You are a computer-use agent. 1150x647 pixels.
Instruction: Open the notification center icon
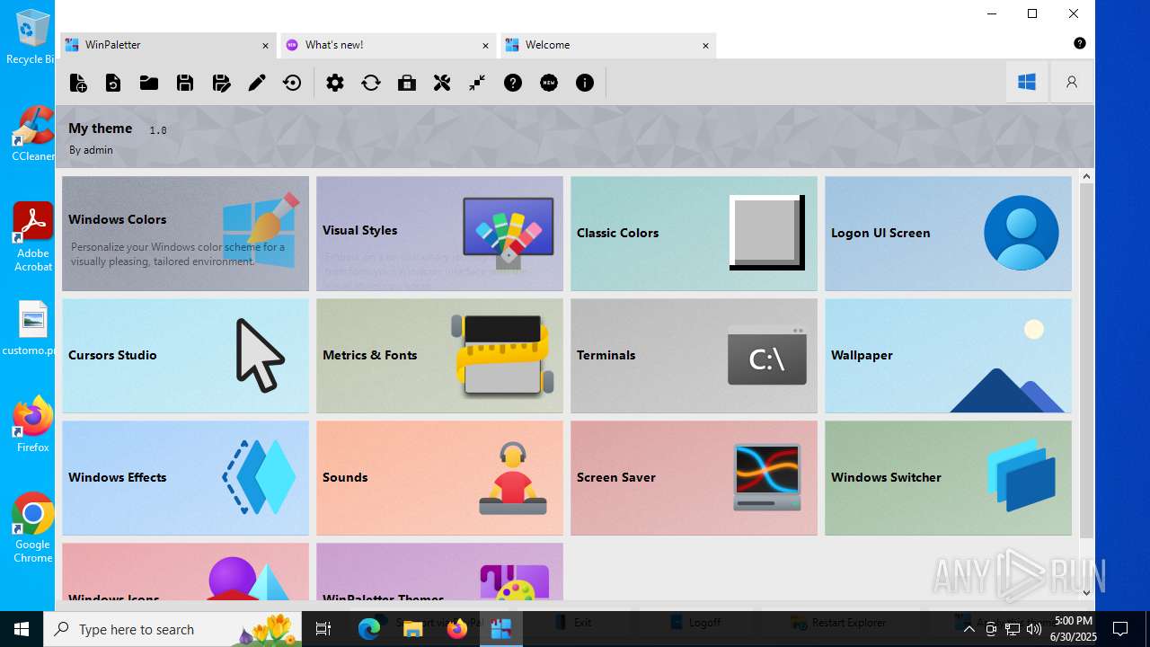1120,629
